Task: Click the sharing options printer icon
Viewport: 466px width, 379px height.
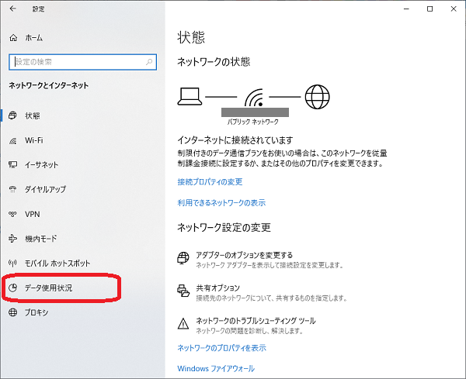Action: [183, 291]
